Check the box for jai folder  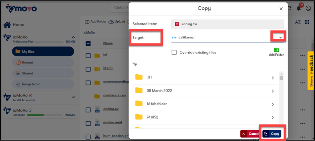pos(88,56)
